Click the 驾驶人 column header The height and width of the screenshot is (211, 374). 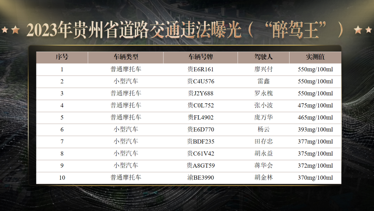click(264, 57)
